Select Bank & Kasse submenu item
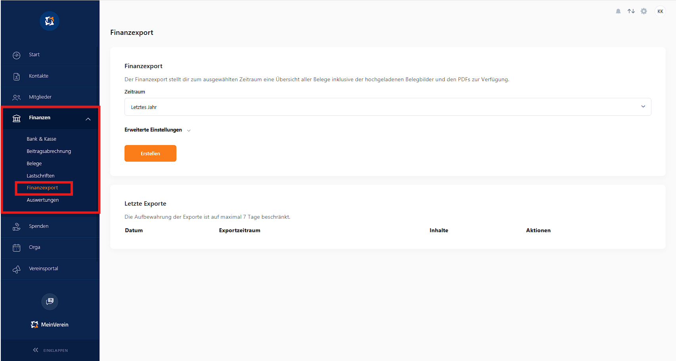 (42, 139)
